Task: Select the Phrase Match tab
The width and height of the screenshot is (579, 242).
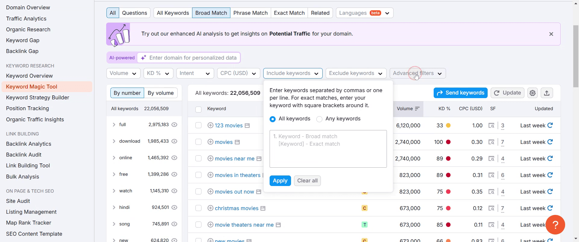Action: pyautogui.click(x=250, y=13)
